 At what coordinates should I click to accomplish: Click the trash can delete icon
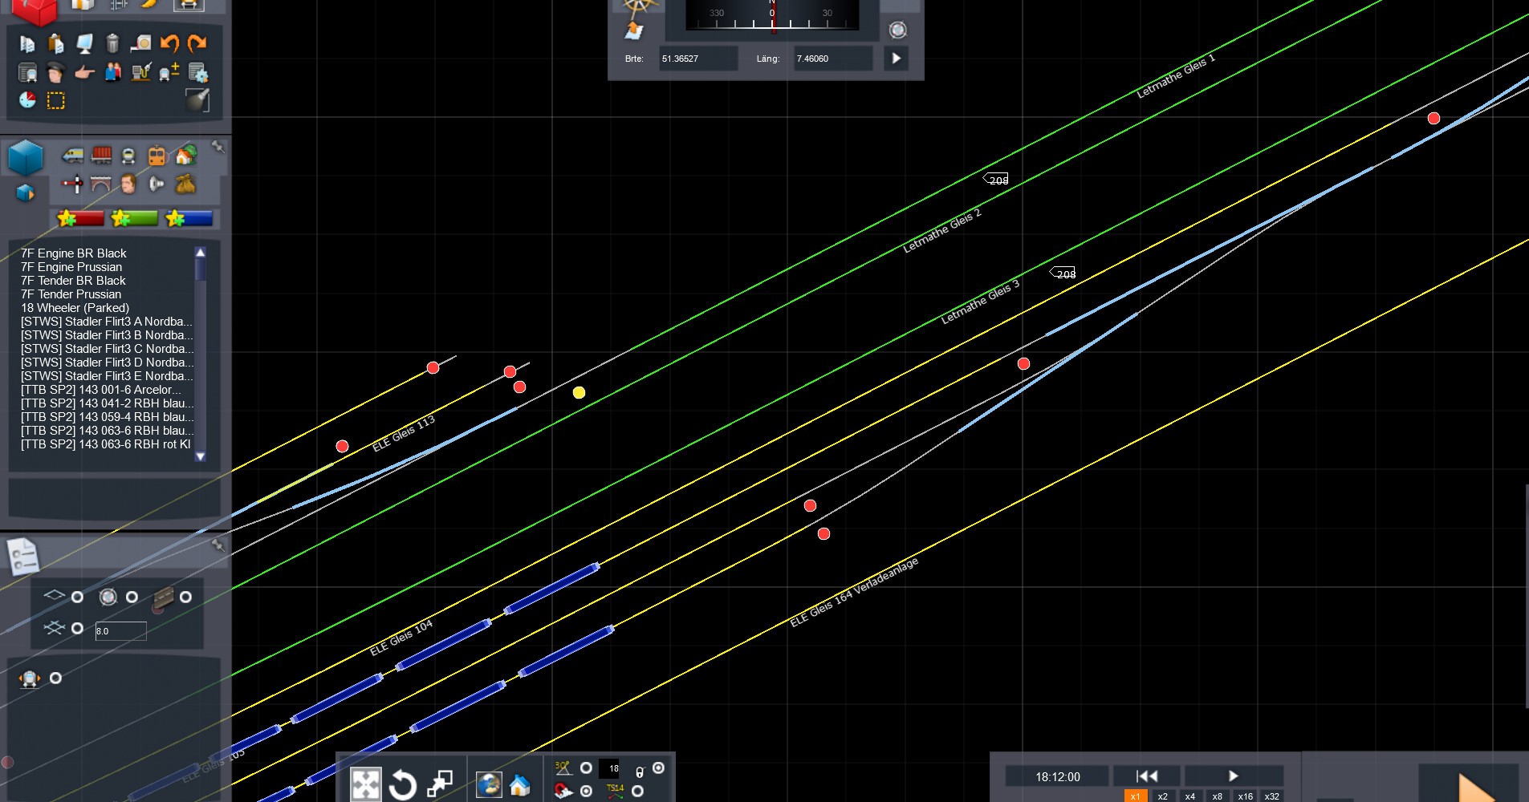pos(112,43)
